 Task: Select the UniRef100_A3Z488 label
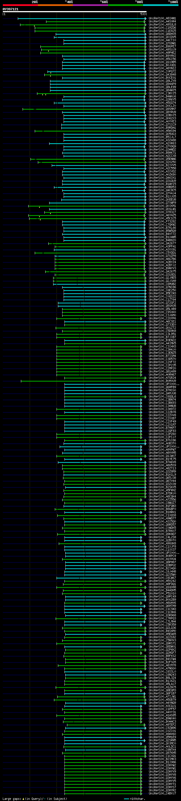[162, 140]
